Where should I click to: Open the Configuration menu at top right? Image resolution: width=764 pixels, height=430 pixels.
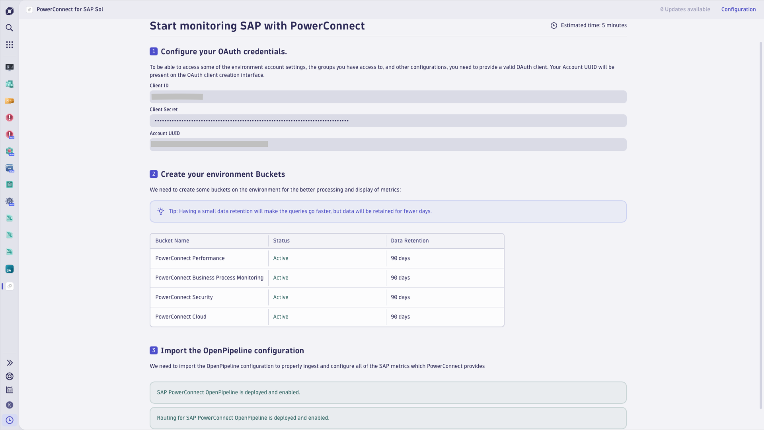(x=739, y=9)
